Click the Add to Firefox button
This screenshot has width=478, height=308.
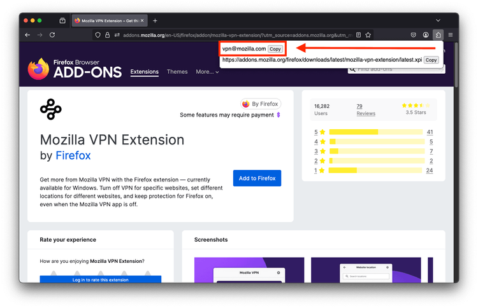[257, 178]
